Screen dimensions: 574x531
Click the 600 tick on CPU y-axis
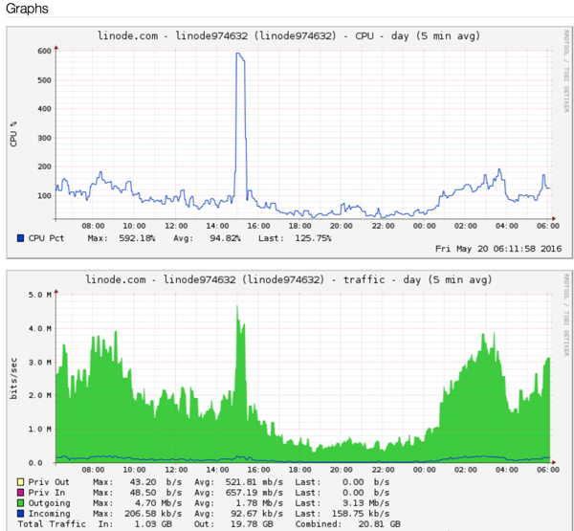point(44,51)
